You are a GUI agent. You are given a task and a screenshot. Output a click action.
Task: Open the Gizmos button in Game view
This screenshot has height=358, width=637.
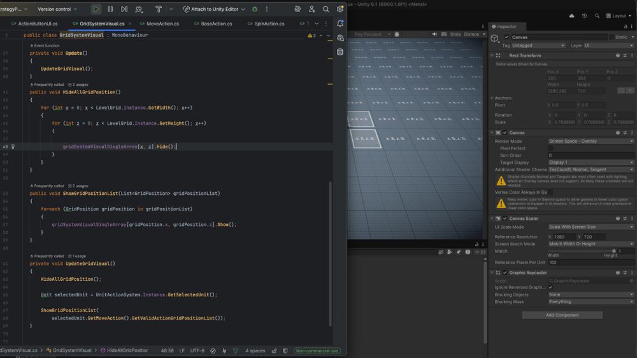tap(472, 34)
